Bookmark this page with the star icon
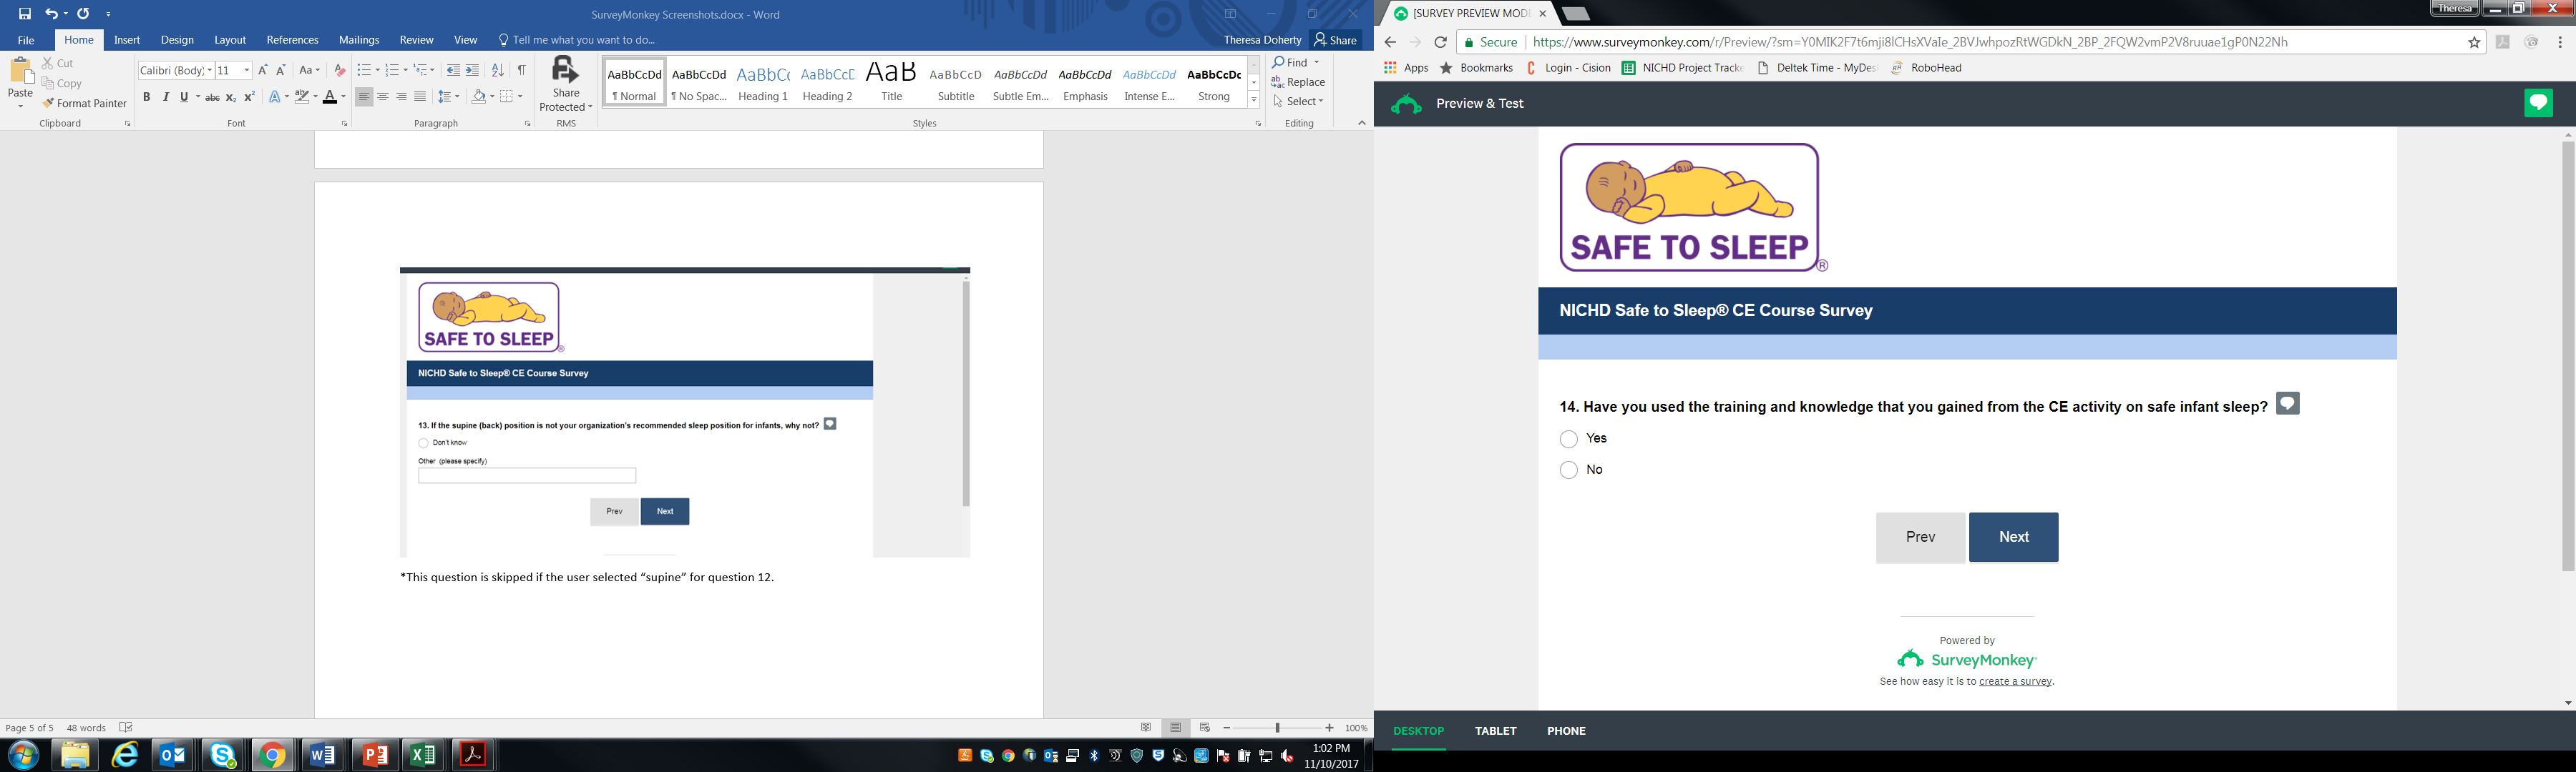The image size is (2576, 772). (2474, 42)
